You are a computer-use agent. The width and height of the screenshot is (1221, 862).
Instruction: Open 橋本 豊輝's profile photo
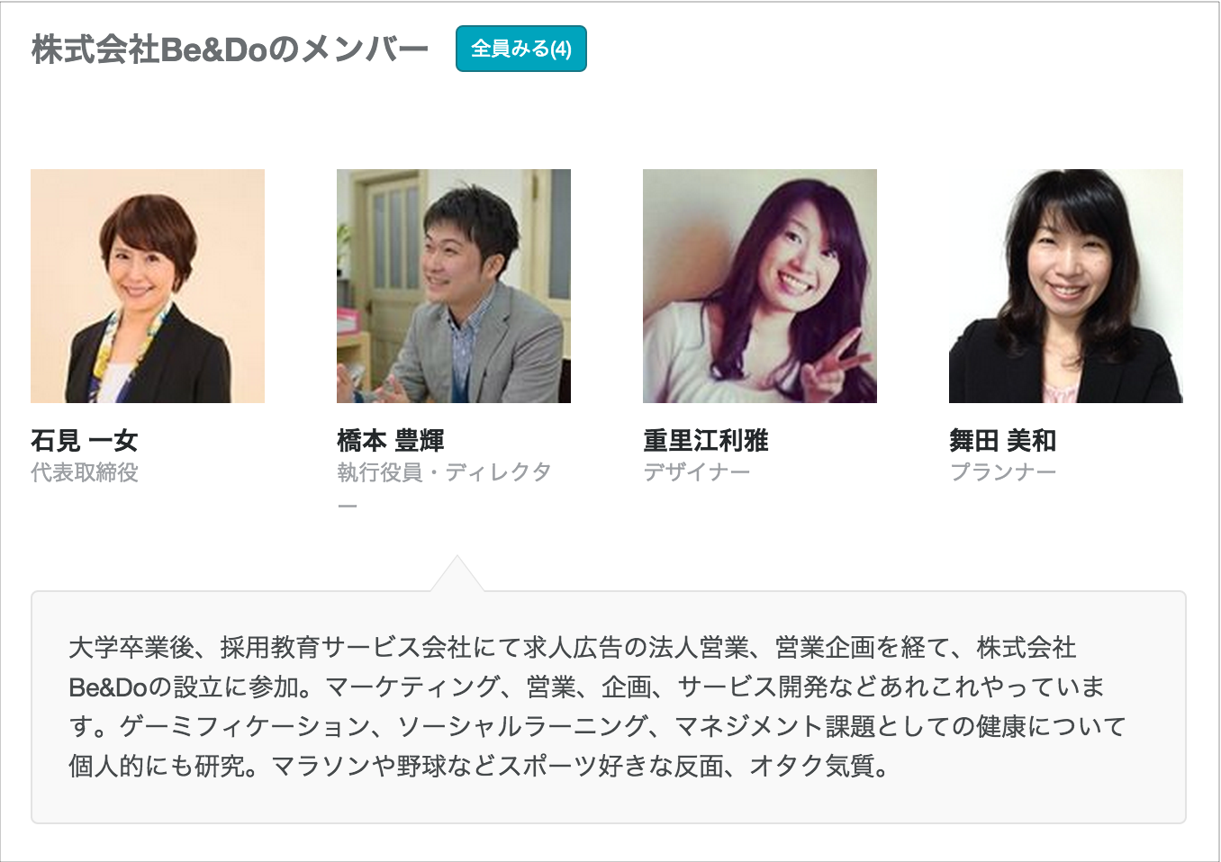tap(454, 286)
